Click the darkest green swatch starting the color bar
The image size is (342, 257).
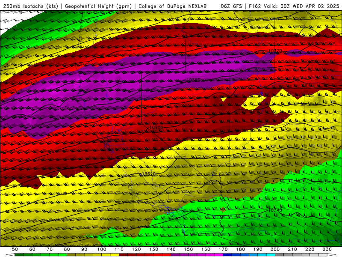coord(19,255)
